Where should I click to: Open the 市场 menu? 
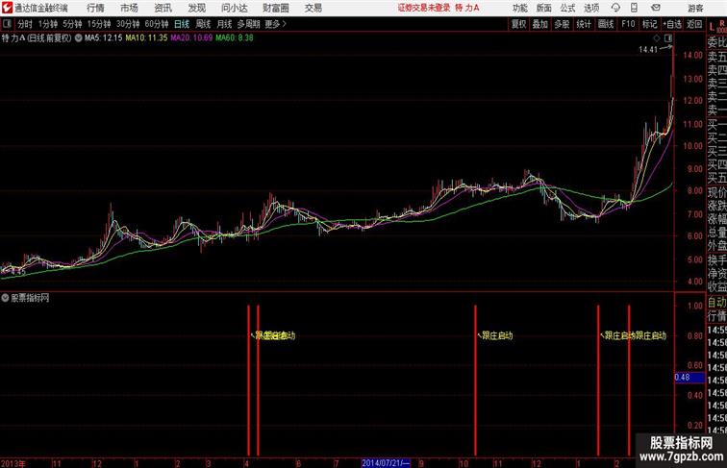tap(129, 8)
